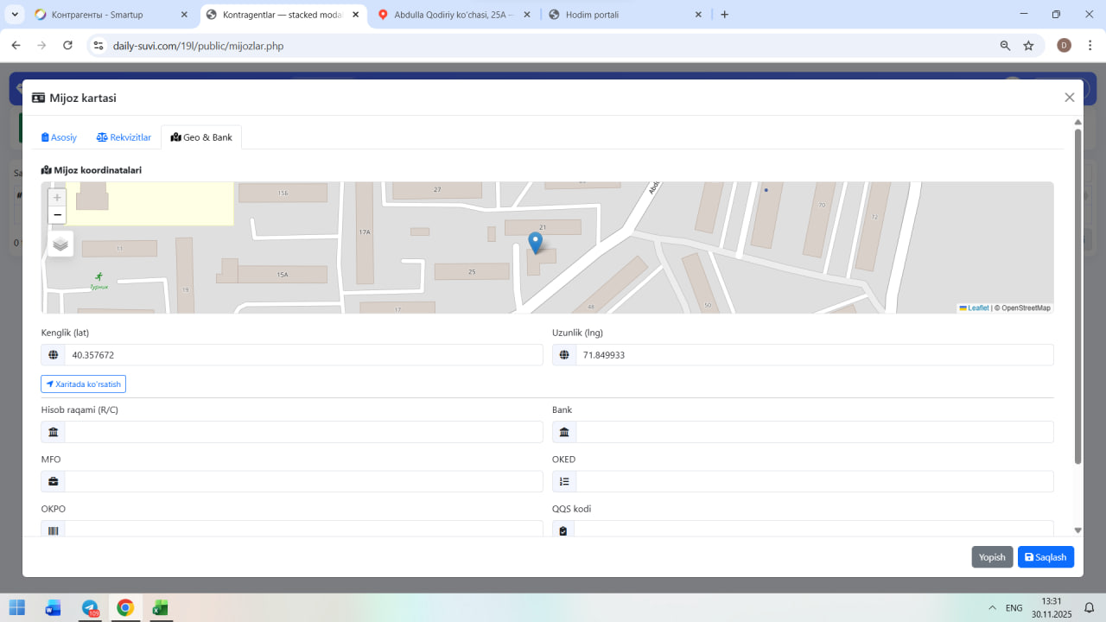The height and width of the screenshot is (622, 1106).
Task: Bookmark this page with star icon
Action: (1028, 46)
